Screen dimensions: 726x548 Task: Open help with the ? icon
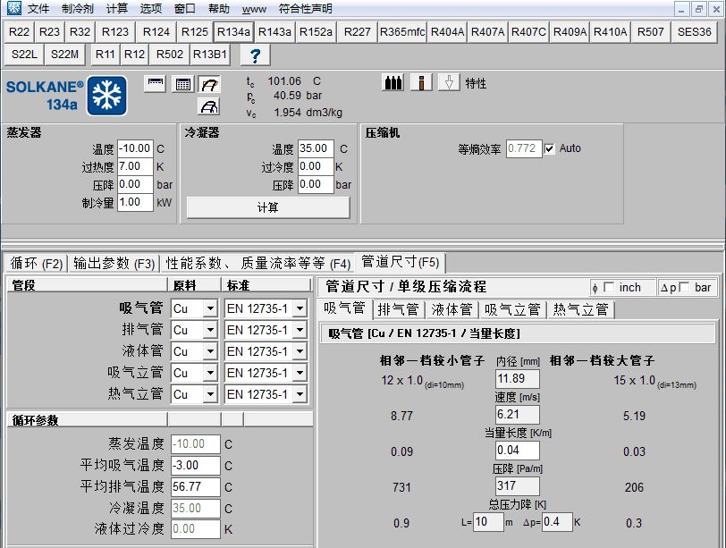pos(256,55)
